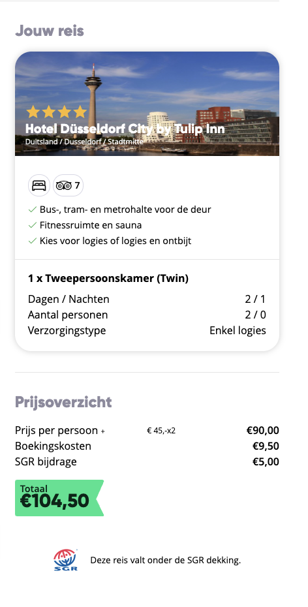The image size is (308, 607).
Task: Click checkmark beside Fitnessruimte en sauna
Action: coord(33,225)
